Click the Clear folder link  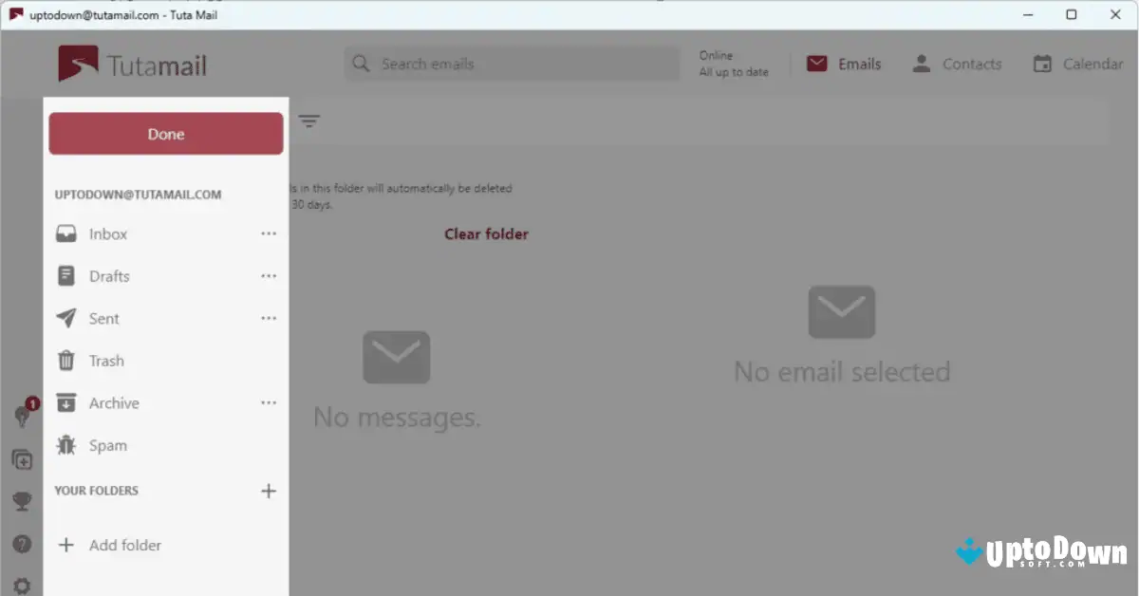tap(486, 233)
